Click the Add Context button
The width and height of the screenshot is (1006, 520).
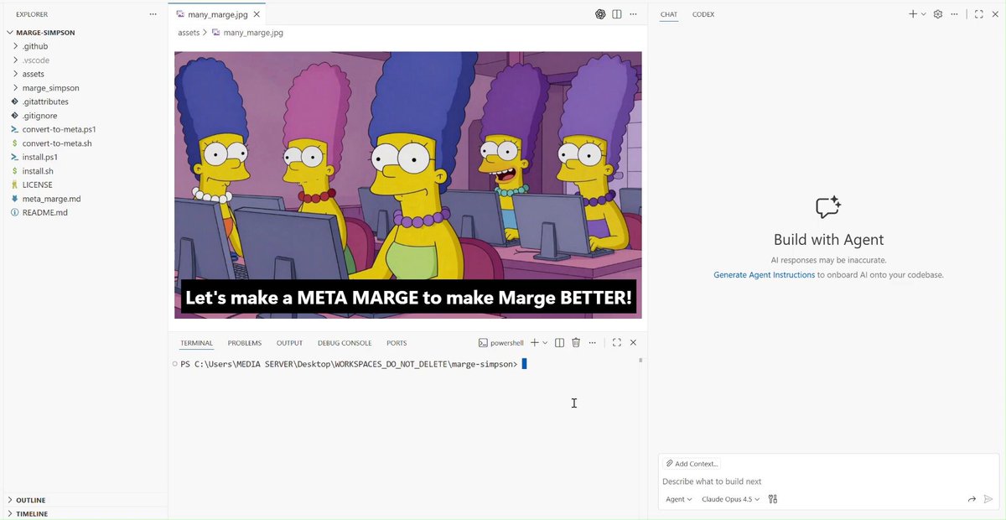(692, 464)
